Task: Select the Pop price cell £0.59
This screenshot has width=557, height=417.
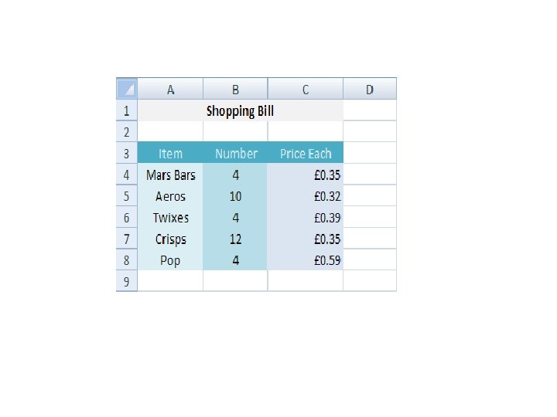Action: (x=306, y=259)
